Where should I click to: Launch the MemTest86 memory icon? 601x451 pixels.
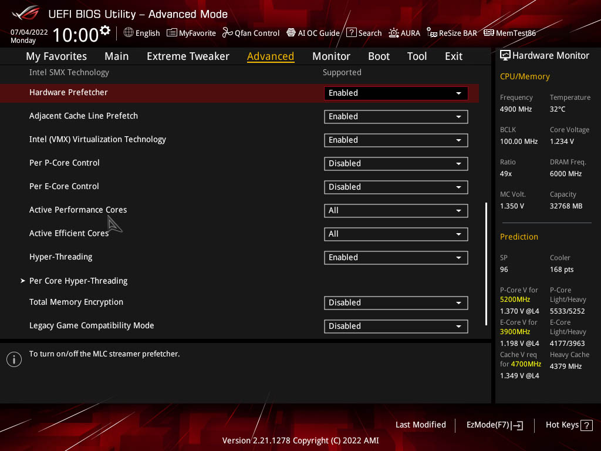[x=489, y=33]
